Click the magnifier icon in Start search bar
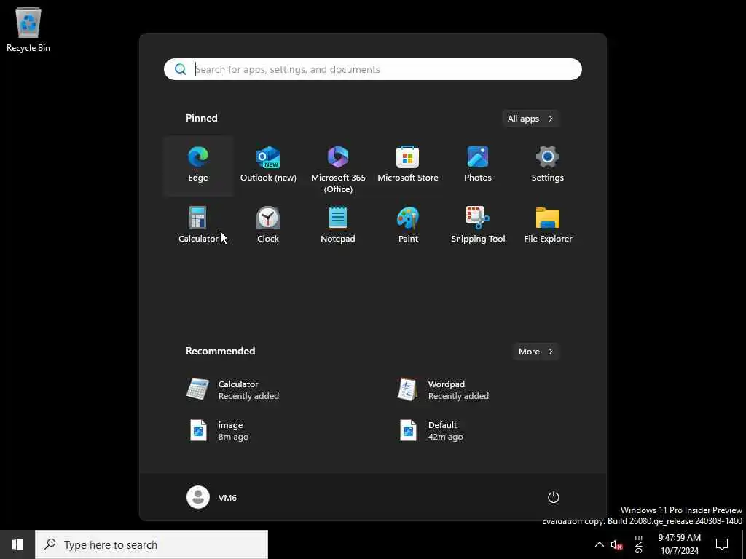Image resolution: width=746 pixels, height=559 pixels. coord(181,69)
